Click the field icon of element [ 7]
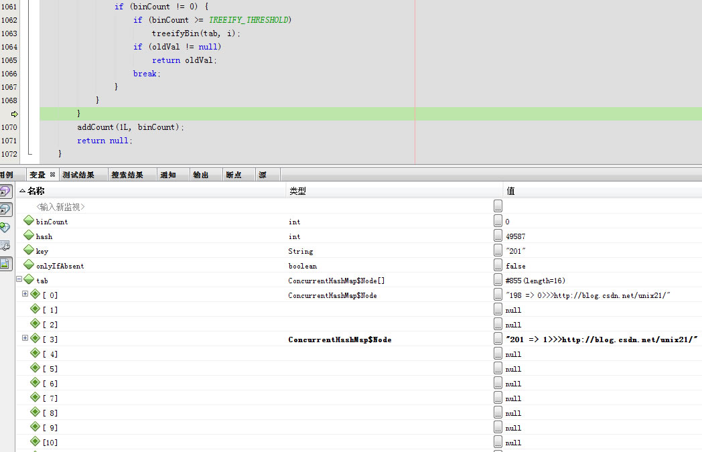 (36, 397)
